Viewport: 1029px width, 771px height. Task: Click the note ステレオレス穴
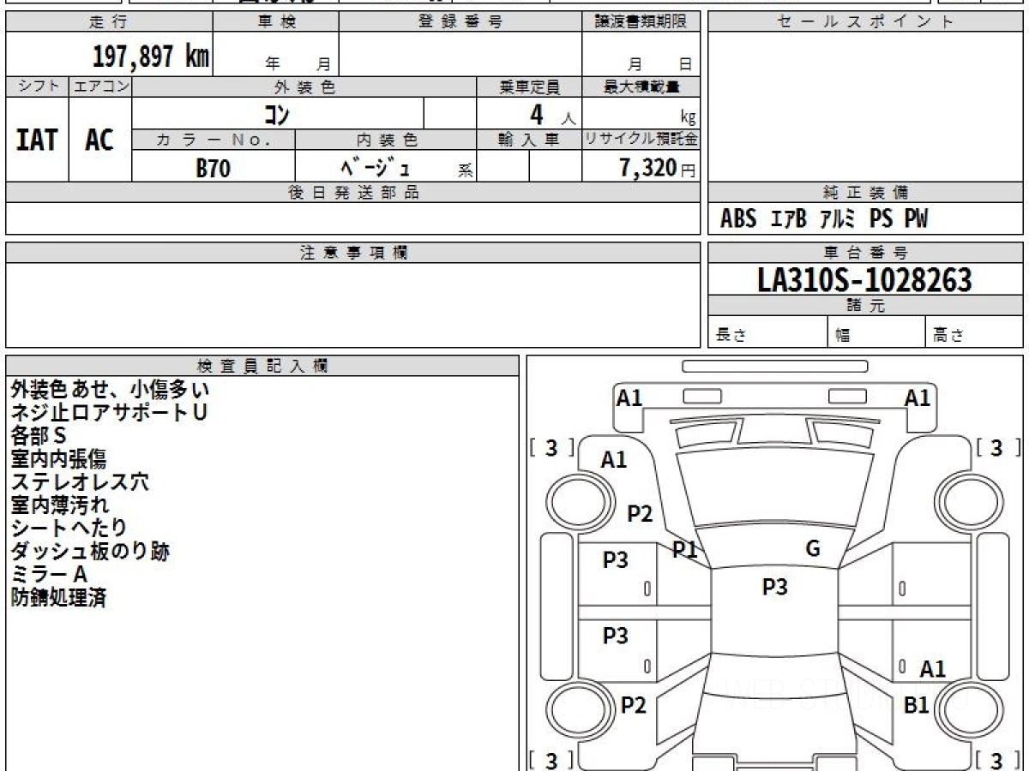coord(80,482)
